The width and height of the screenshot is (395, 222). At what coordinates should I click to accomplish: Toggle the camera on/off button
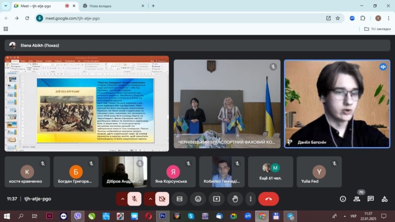point(162,199)
